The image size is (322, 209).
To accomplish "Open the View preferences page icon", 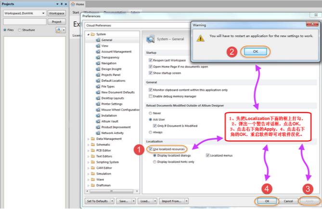I will (98, 46).
